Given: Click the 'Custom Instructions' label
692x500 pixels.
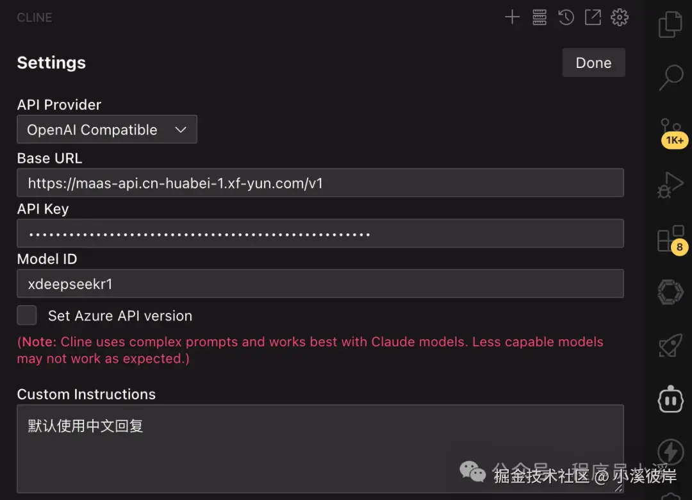Looking at the screenshot, I should click(x=86, y=394).
